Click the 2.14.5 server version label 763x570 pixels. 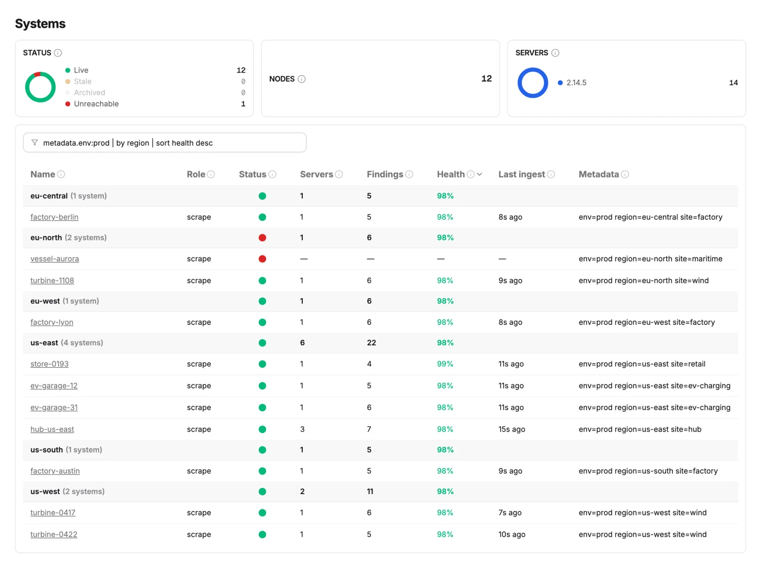[577, 83]
